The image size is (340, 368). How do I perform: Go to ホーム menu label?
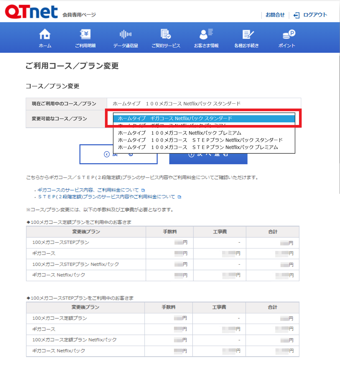pyautogui.click(x=45, y=46)
